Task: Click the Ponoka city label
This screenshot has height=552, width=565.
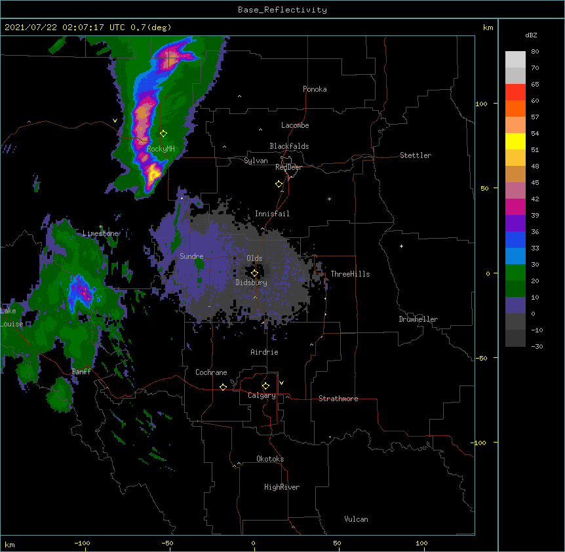Action: pos(315,89)
